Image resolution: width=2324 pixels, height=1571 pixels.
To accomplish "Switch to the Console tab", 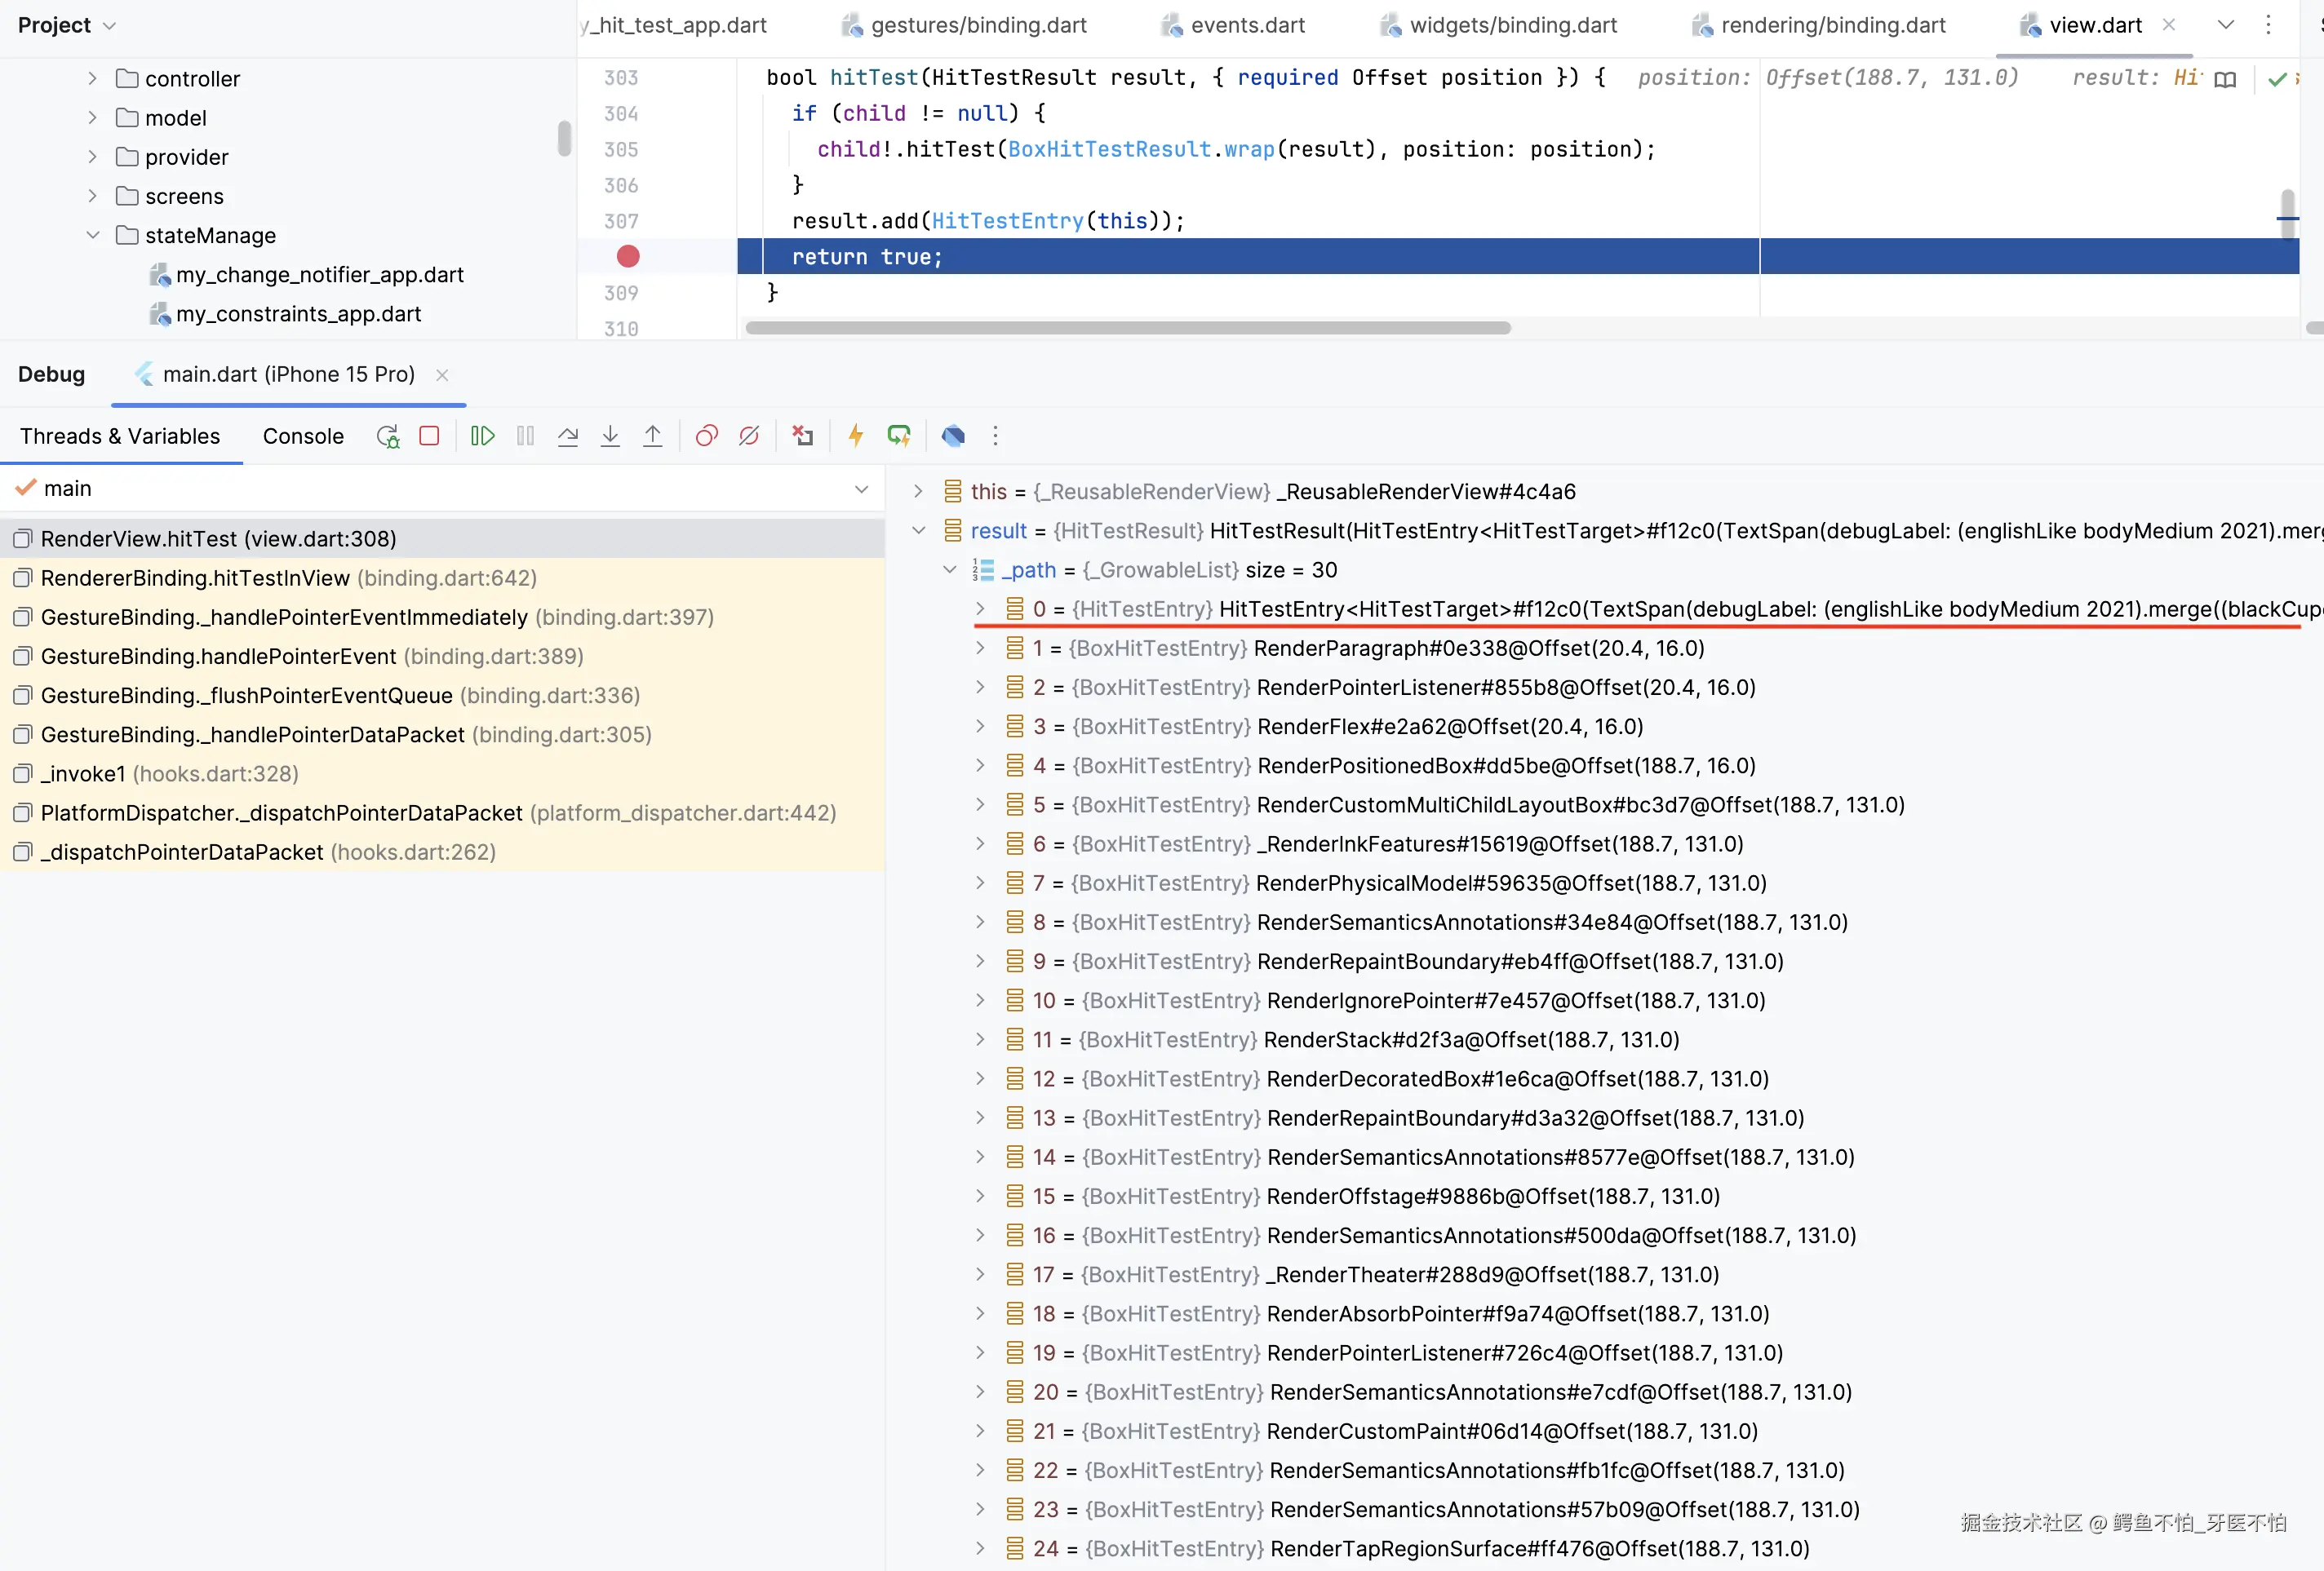I will click(x=303, y=436).
